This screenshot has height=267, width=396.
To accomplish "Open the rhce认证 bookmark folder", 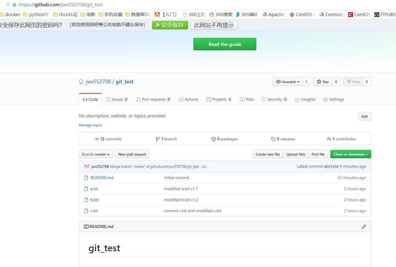I will point(65,14).
